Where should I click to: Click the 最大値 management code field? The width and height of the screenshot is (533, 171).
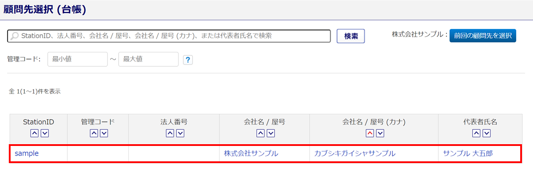coord(148,59)
